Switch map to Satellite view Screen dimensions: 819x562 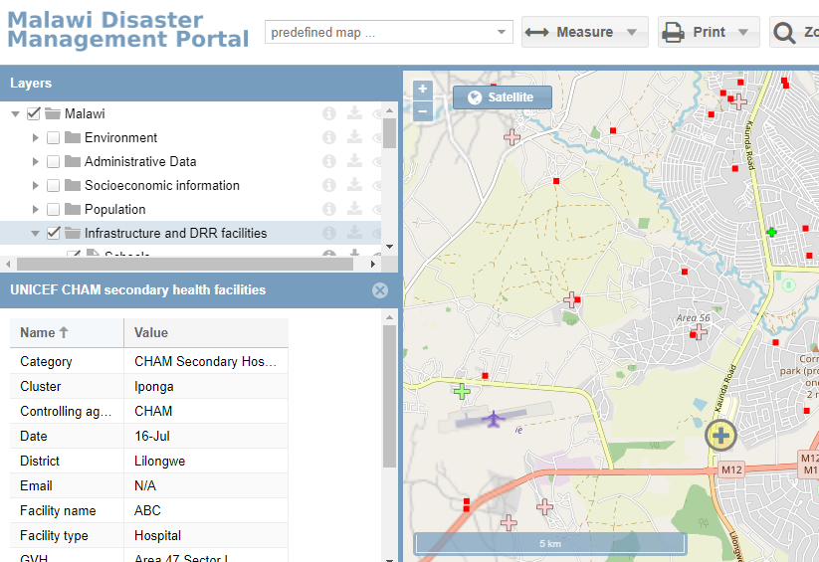[502, 97]
